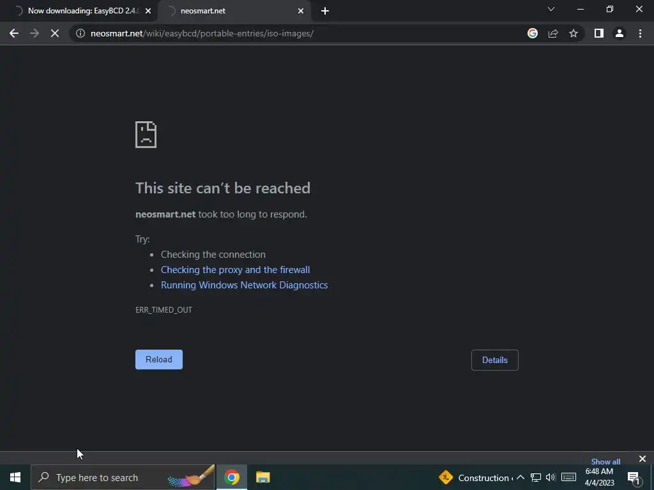The width and height of the screenshot is (654, 490).
Task: Open Chrome's three-dot menu
Action: [x=640, y=33]
